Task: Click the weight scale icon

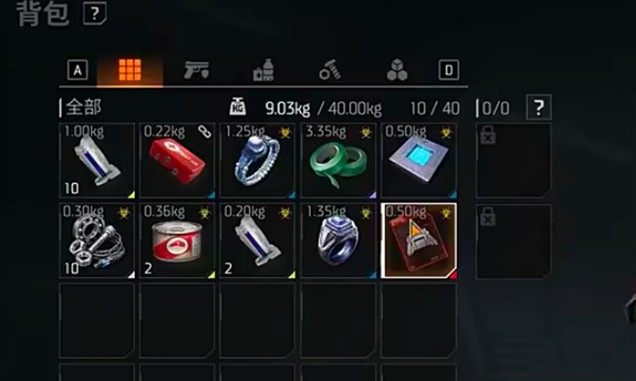Action: [238, 107]
